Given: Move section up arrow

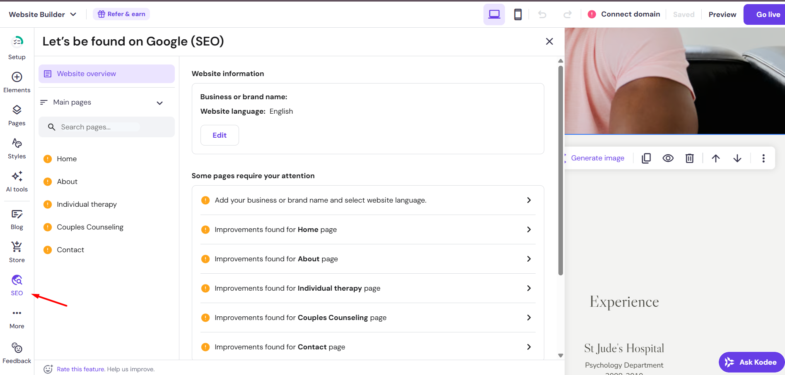Looking at the screenshot, I should point(716,158).
